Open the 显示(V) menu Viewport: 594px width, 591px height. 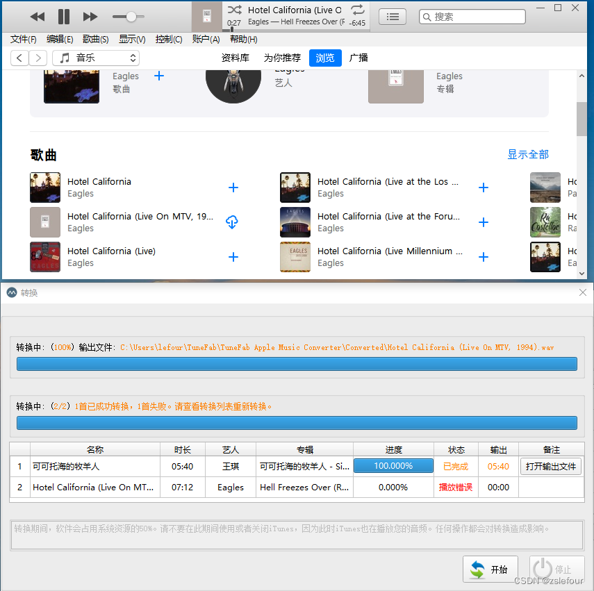132,40
